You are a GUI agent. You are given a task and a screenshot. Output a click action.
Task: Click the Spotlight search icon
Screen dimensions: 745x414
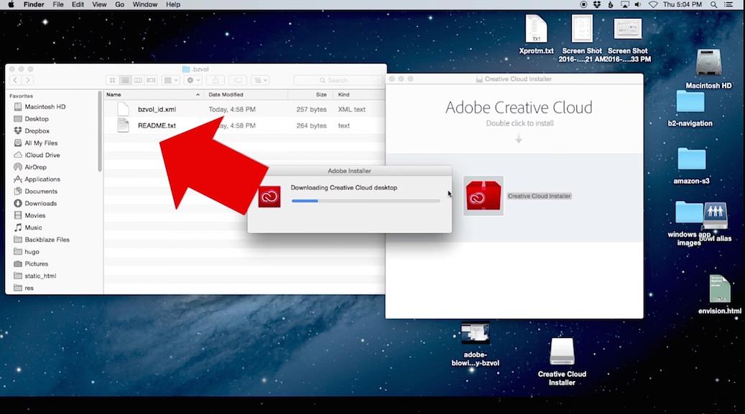(x=713, y=4)
